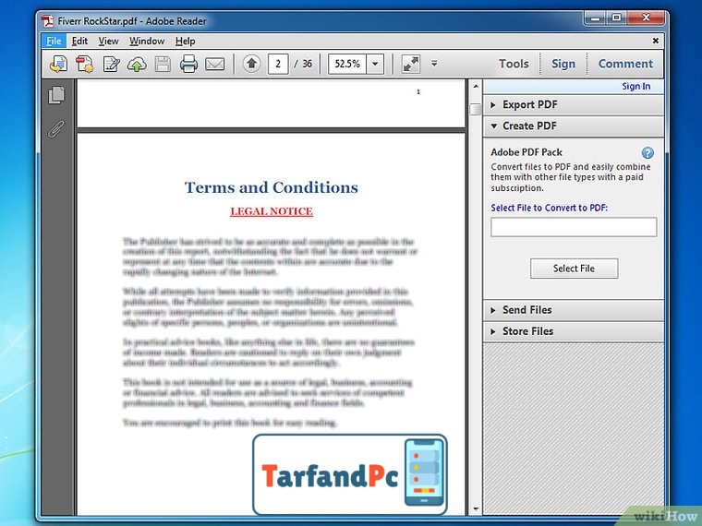The width and height of the screenshot is (702, 526).
Task: Switch to the Comment pane
Action: click(x=625, y=64)
